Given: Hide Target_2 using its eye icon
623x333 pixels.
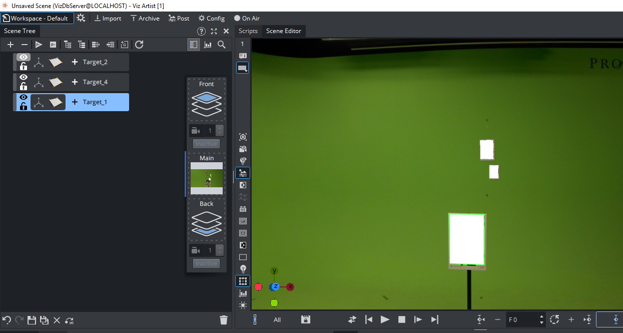Looking at the screenshot, I should [x=24, y=58].
